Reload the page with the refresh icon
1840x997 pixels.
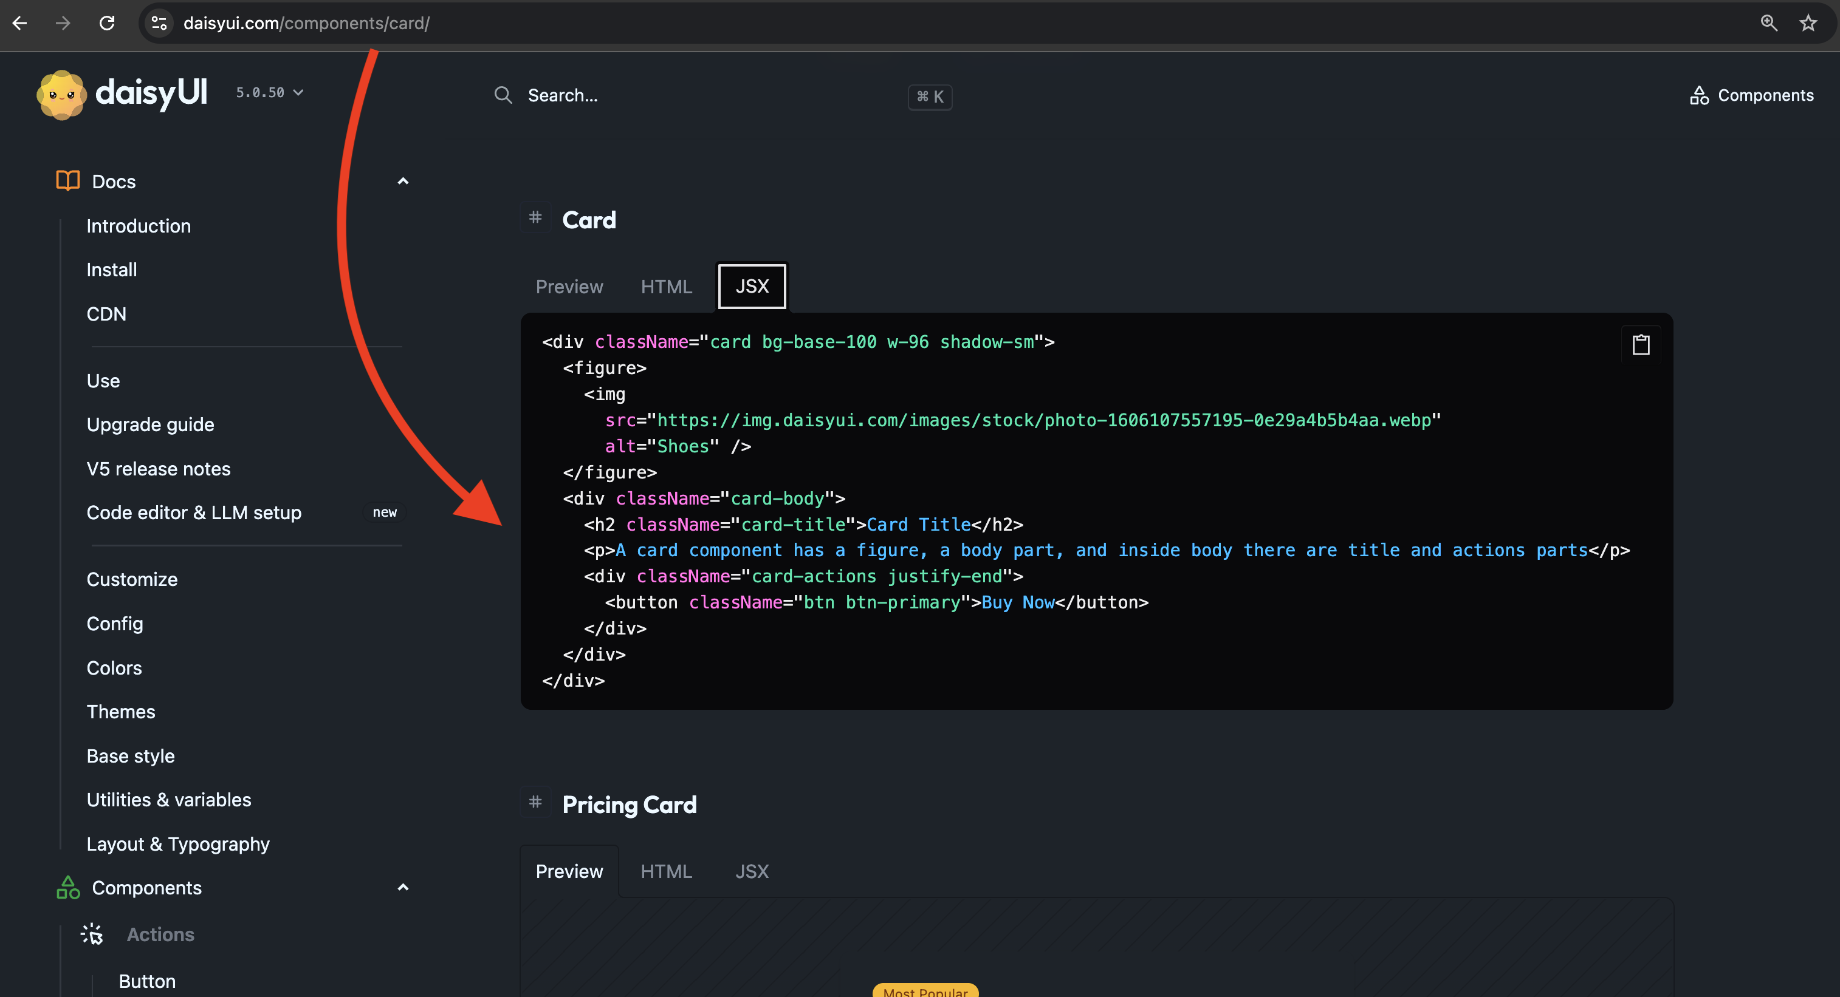click(107, 23)
